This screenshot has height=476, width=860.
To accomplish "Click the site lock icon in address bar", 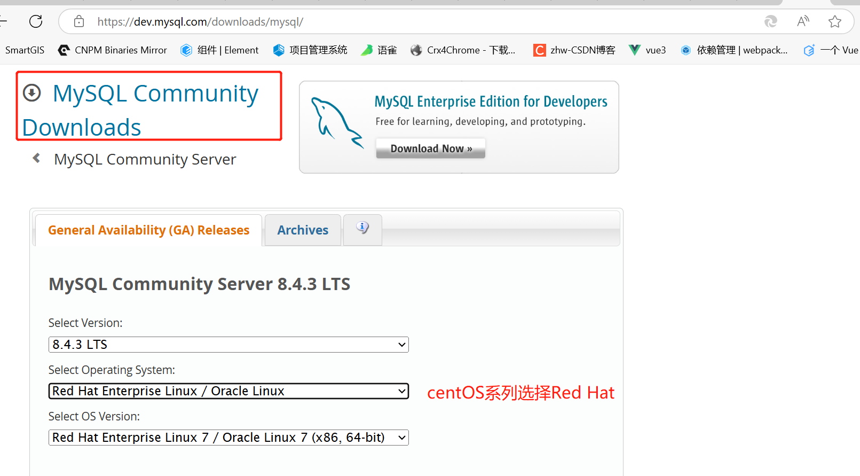I will point(79,21).
